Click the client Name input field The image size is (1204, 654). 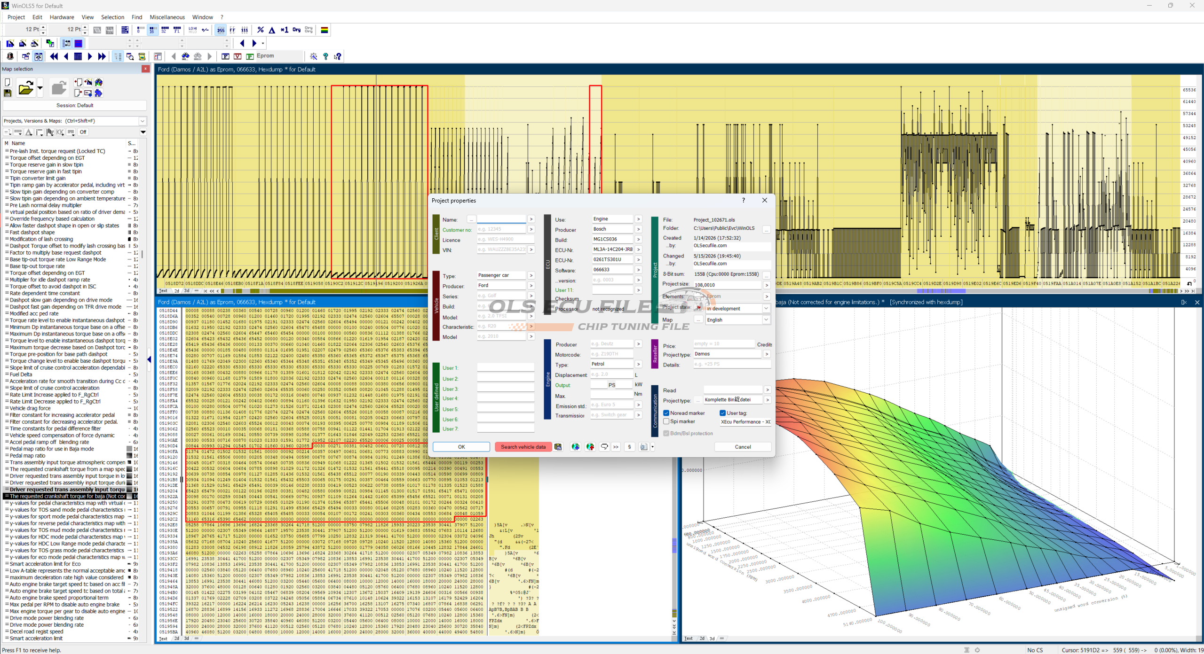tap(501, 219)
